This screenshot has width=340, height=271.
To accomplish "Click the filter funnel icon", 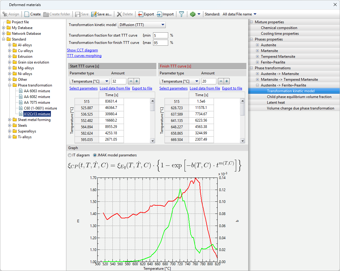I will tap(181, 14).
